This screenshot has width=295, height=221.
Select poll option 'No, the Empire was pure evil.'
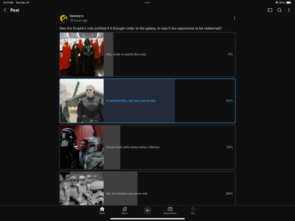pos(147,188)
